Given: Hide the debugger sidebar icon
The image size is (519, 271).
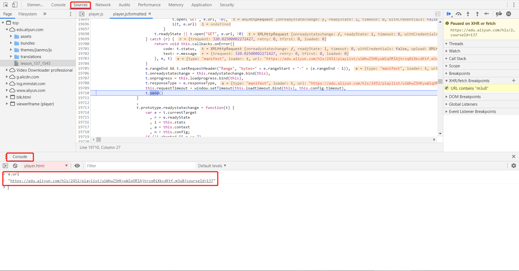Looking at the screenshot, I should [438, 14].
